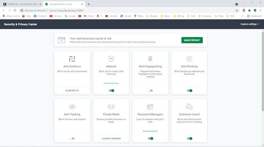
Task: Reload the current page
Action: point(15,11)
